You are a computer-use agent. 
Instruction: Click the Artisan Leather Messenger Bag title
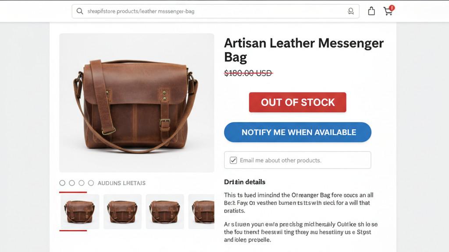[x=303, y=50]
